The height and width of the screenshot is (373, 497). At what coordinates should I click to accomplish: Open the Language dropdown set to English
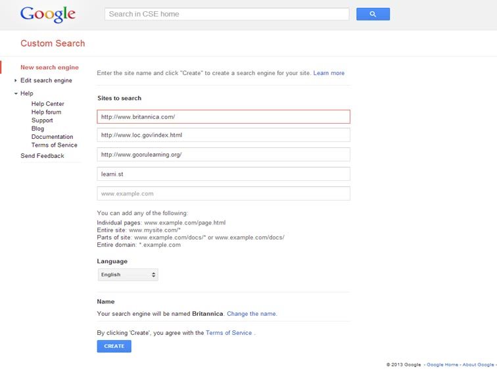click(x=128, y=275)
